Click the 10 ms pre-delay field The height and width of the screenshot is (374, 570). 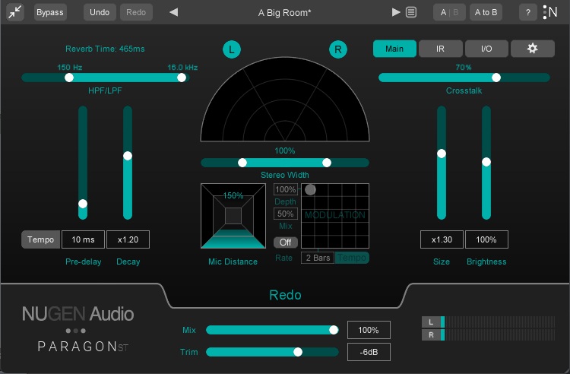[x=84, y=239]
